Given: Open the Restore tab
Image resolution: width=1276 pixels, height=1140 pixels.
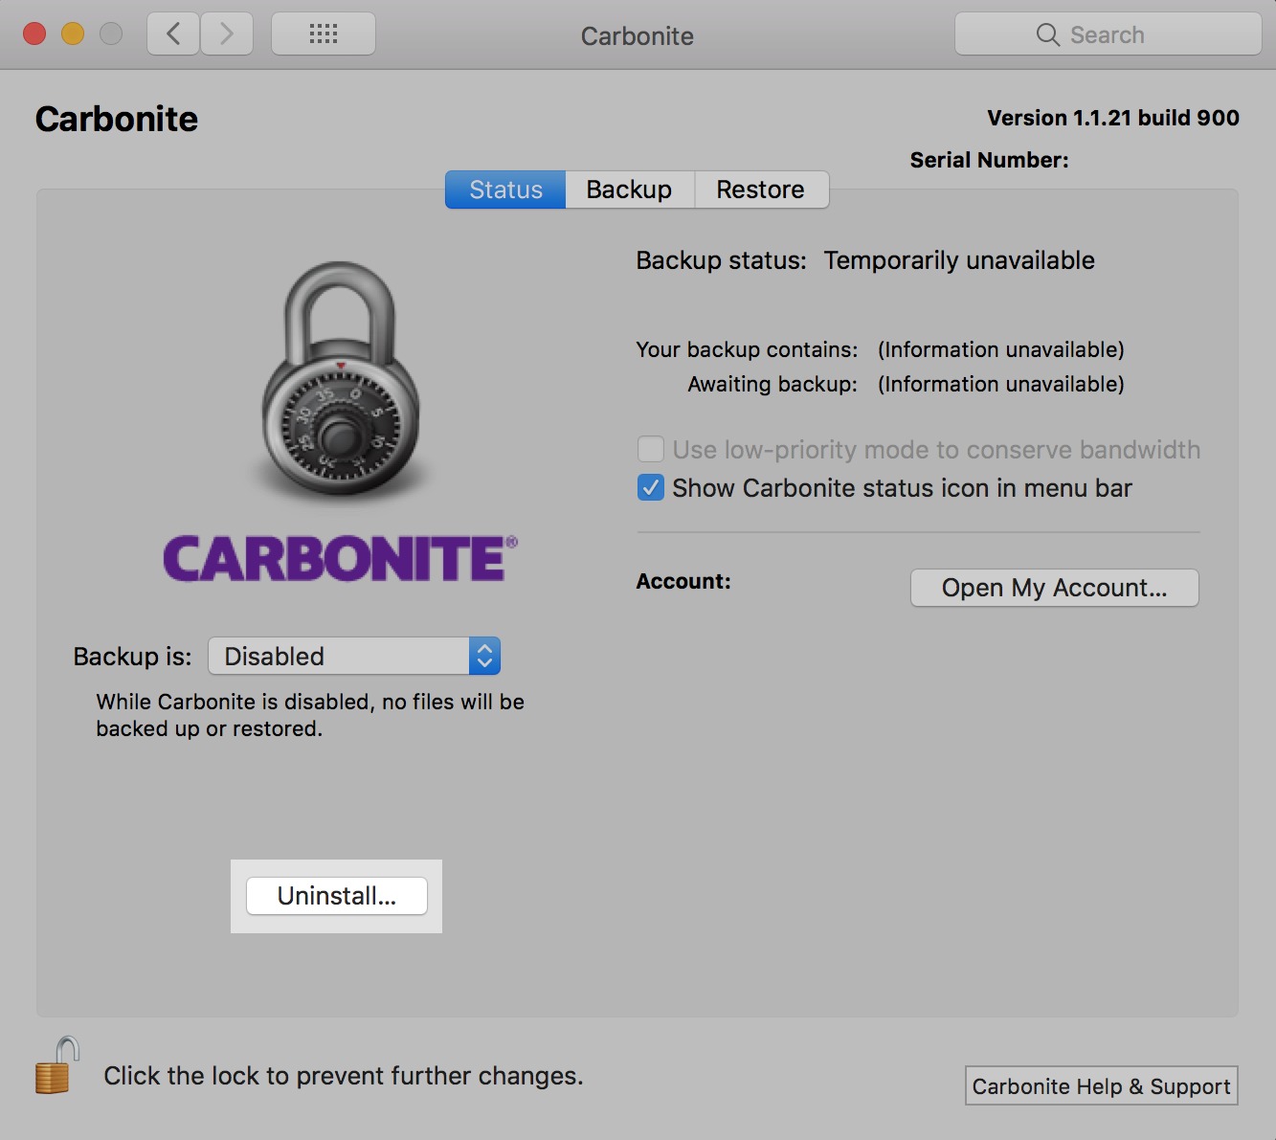Looking at the screenshot, I should (760, 190).
